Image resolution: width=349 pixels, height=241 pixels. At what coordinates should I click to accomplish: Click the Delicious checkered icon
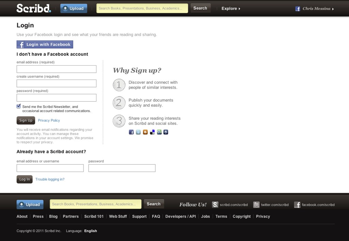[152, 132]
